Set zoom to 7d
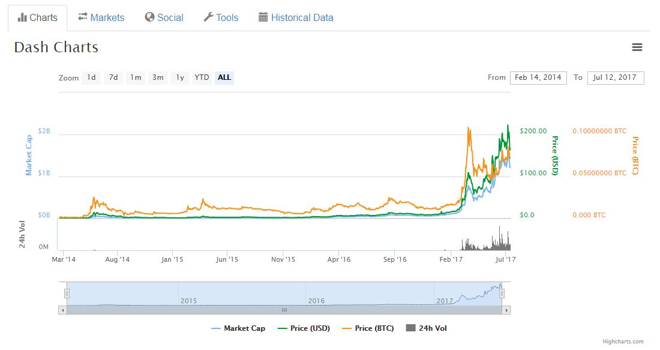Viewport: 660px width, 350px height. coord(113,77)
